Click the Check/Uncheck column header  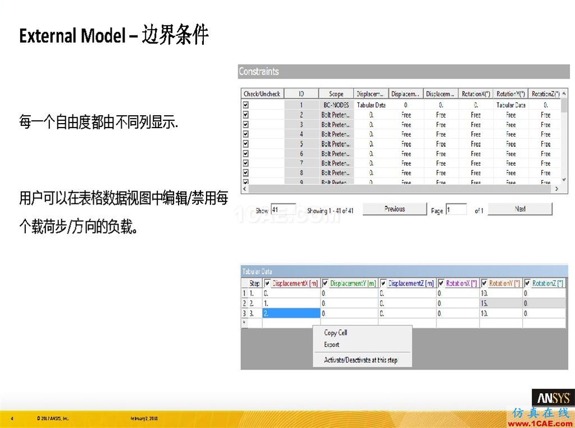click(x=262, y=94)
